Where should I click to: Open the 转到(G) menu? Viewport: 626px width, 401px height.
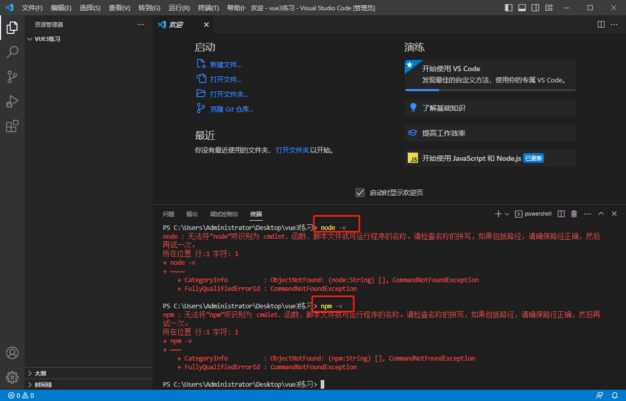pyautogui.click(x=149, y=8)
